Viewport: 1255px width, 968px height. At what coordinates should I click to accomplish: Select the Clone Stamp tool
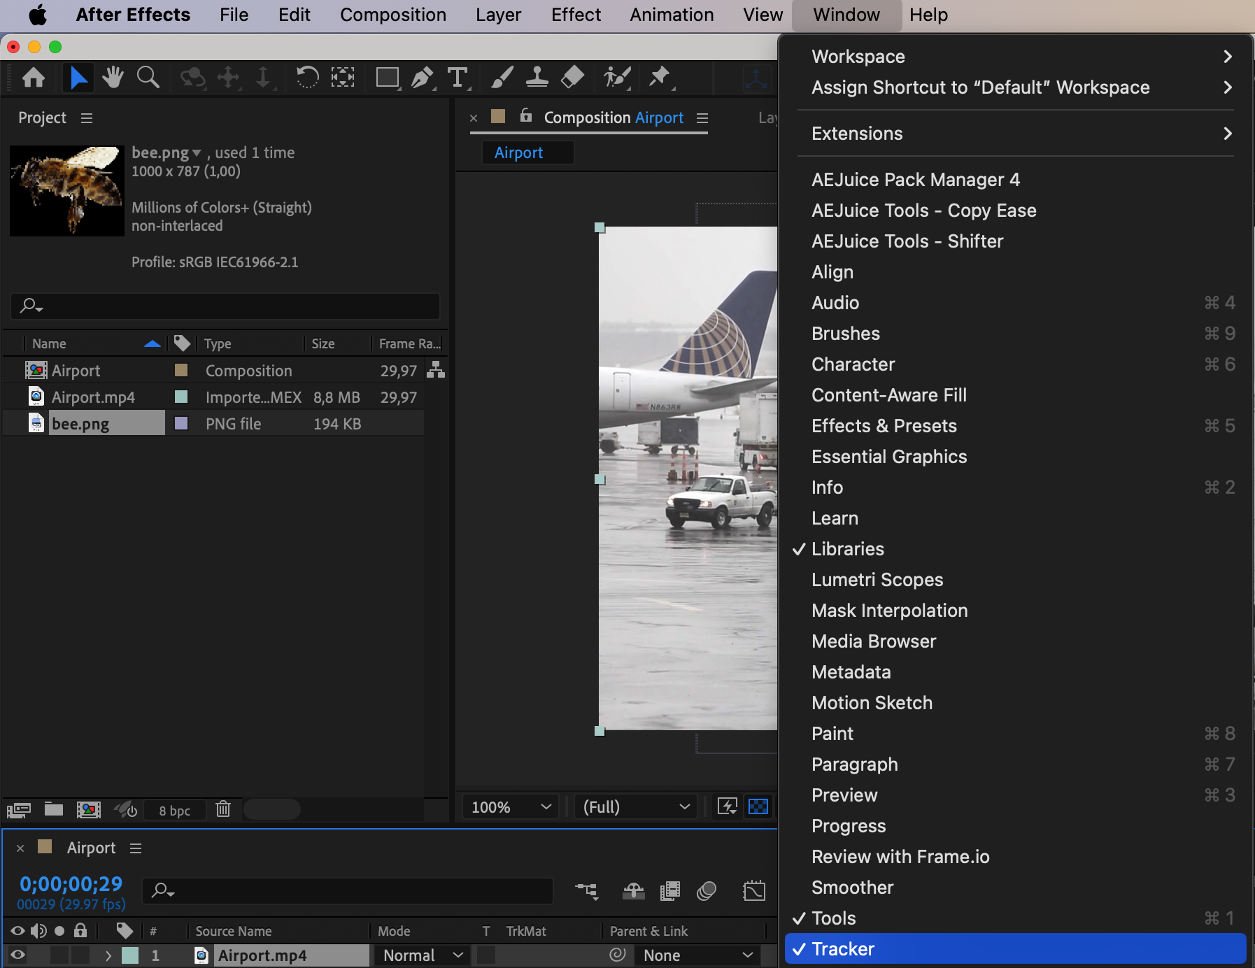[x=537, y=77]
